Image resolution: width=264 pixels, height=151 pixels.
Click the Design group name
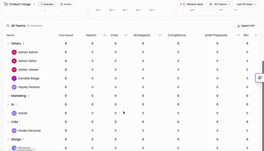[16, 139]
